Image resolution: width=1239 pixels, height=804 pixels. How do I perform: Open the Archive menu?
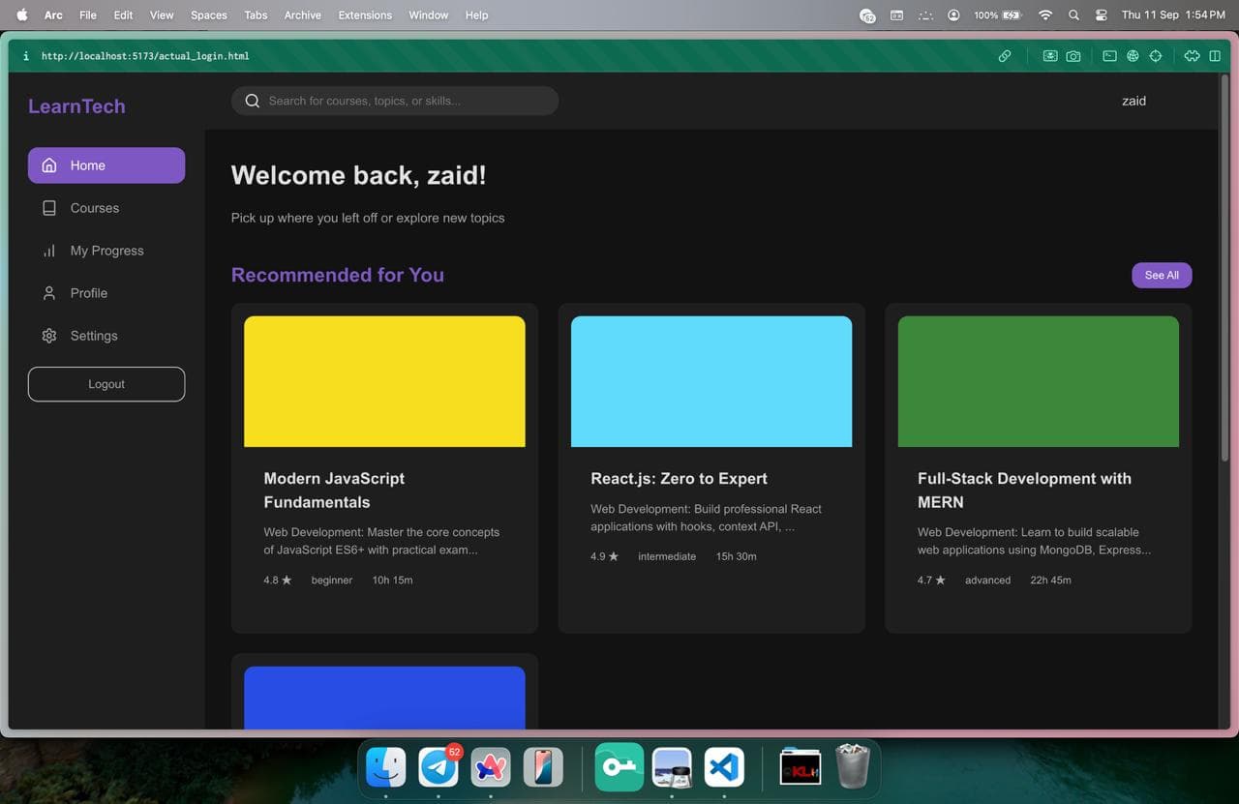click(x=302, y=15)
